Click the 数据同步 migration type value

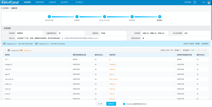[20, 33]
